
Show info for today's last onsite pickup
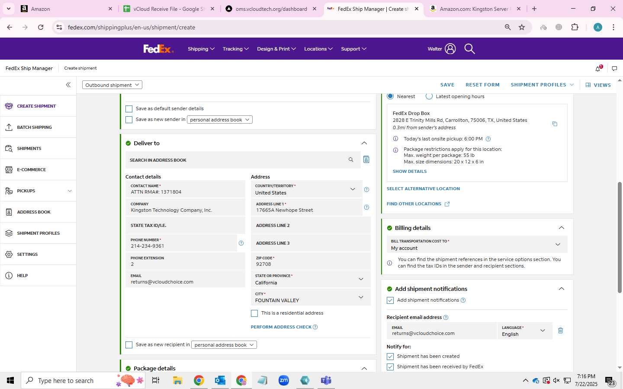point(488,139)
